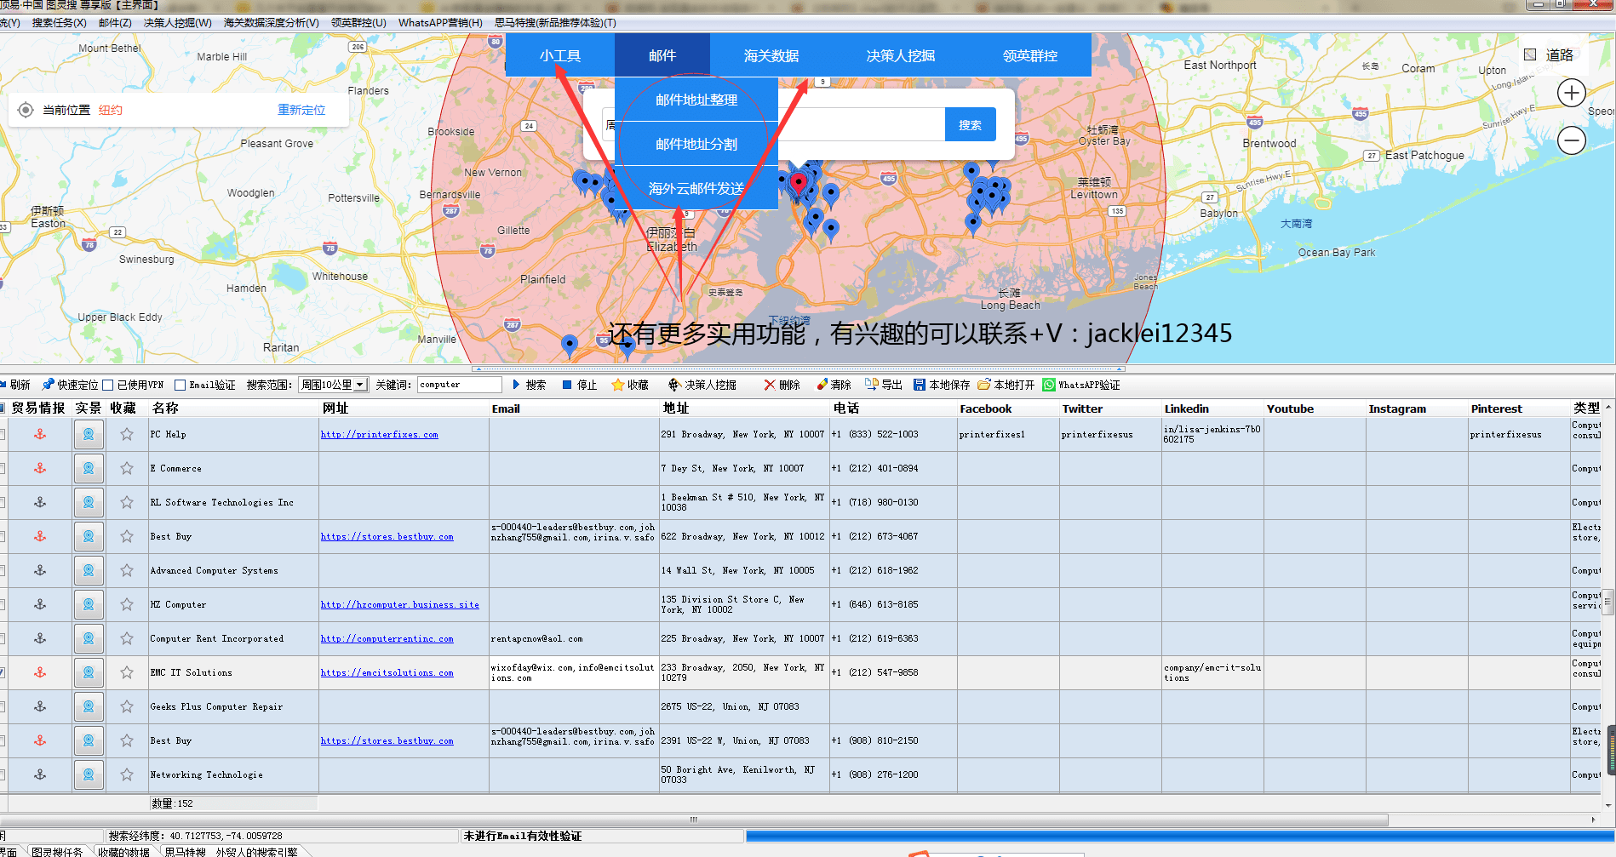Toggle the 道路 map layer checkbox
The width and height of the screenshot is (1616, 857).
coord(1530,55)
